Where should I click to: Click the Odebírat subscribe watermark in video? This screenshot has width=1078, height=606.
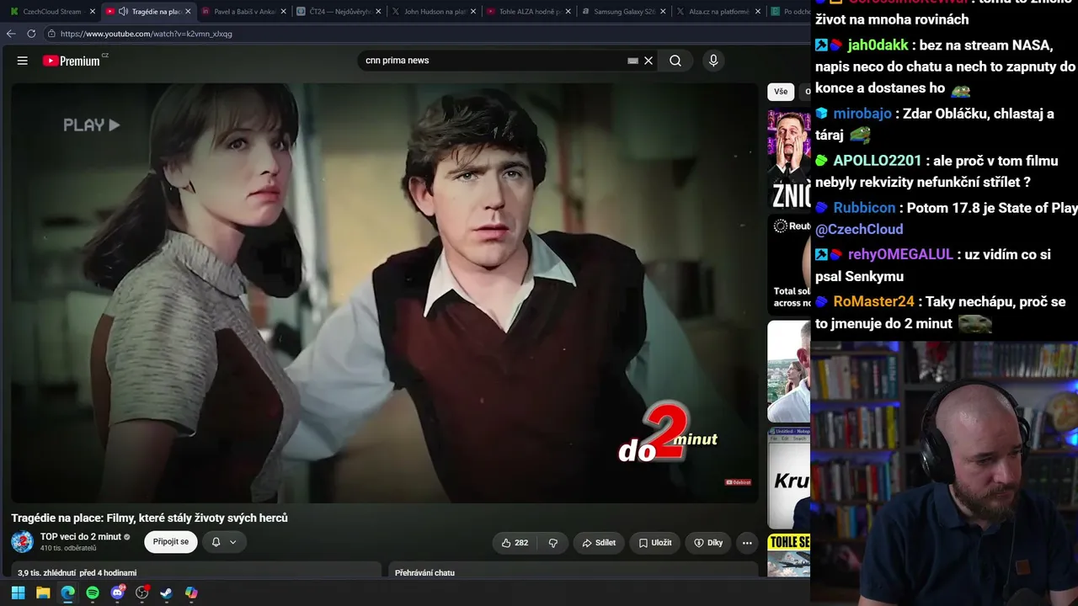pos(738,482)
